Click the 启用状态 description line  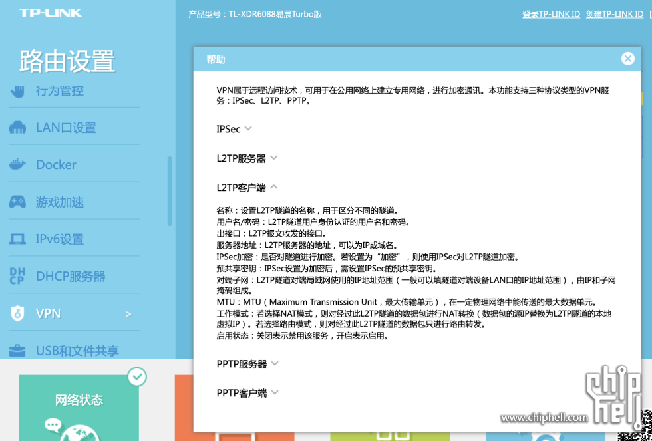pos(302,336)
